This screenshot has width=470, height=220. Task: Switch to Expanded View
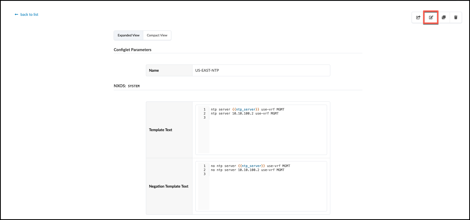128,35
